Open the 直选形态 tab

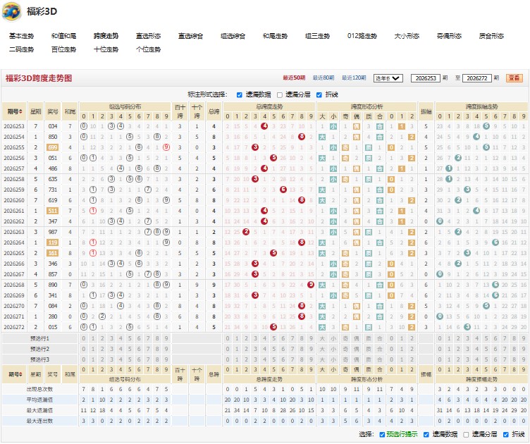tap(148, 36)
